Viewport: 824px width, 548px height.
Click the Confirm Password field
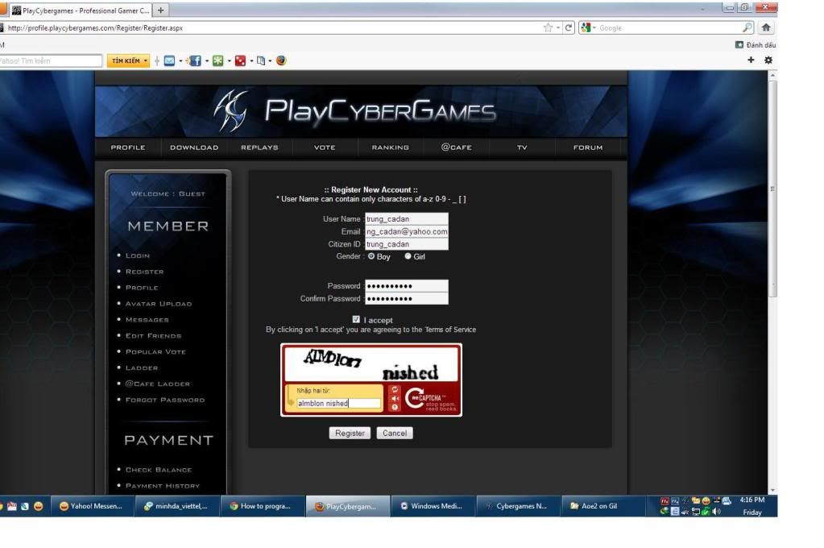(407, 298)
